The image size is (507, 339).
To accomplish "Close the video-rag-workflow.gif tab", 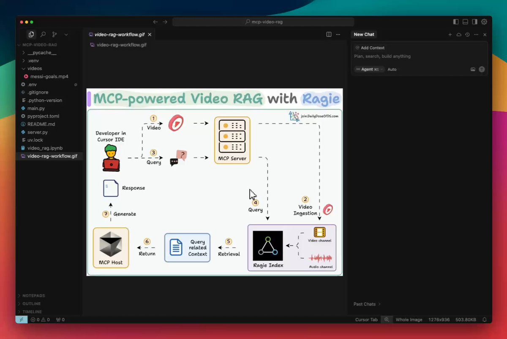I will [150, 35].
